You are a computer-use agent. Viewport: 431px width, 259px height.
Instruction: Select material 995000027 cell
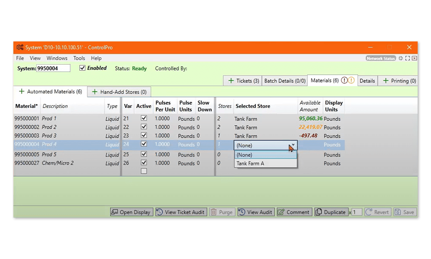27,163
